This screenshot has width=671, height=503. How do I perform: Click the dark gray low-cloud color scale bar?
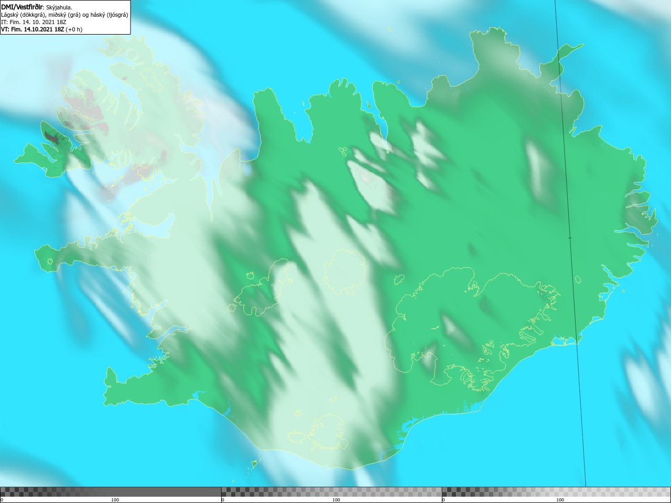(111, 492)
